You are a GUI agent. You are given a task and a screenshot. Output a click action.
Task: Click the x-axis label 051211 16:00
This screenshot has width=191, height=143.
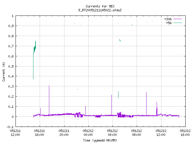pyautogui.click(x=40, y=133)
